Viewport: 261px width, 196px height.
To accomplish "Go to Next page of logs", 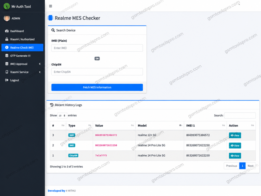I will point(251,166).
